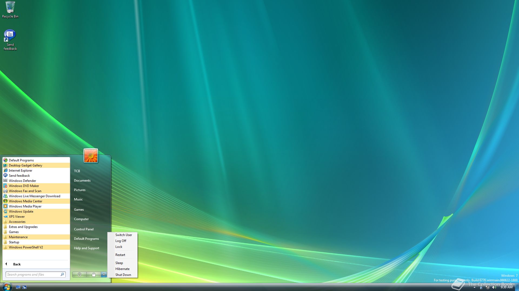Open the TCB user folder link
The image size is (519, 291).
click(x=90, y=171)
